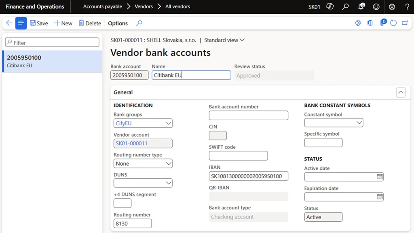414x233 pixels.
Task: Click the action pane search icon
Action: pos(139,23)
